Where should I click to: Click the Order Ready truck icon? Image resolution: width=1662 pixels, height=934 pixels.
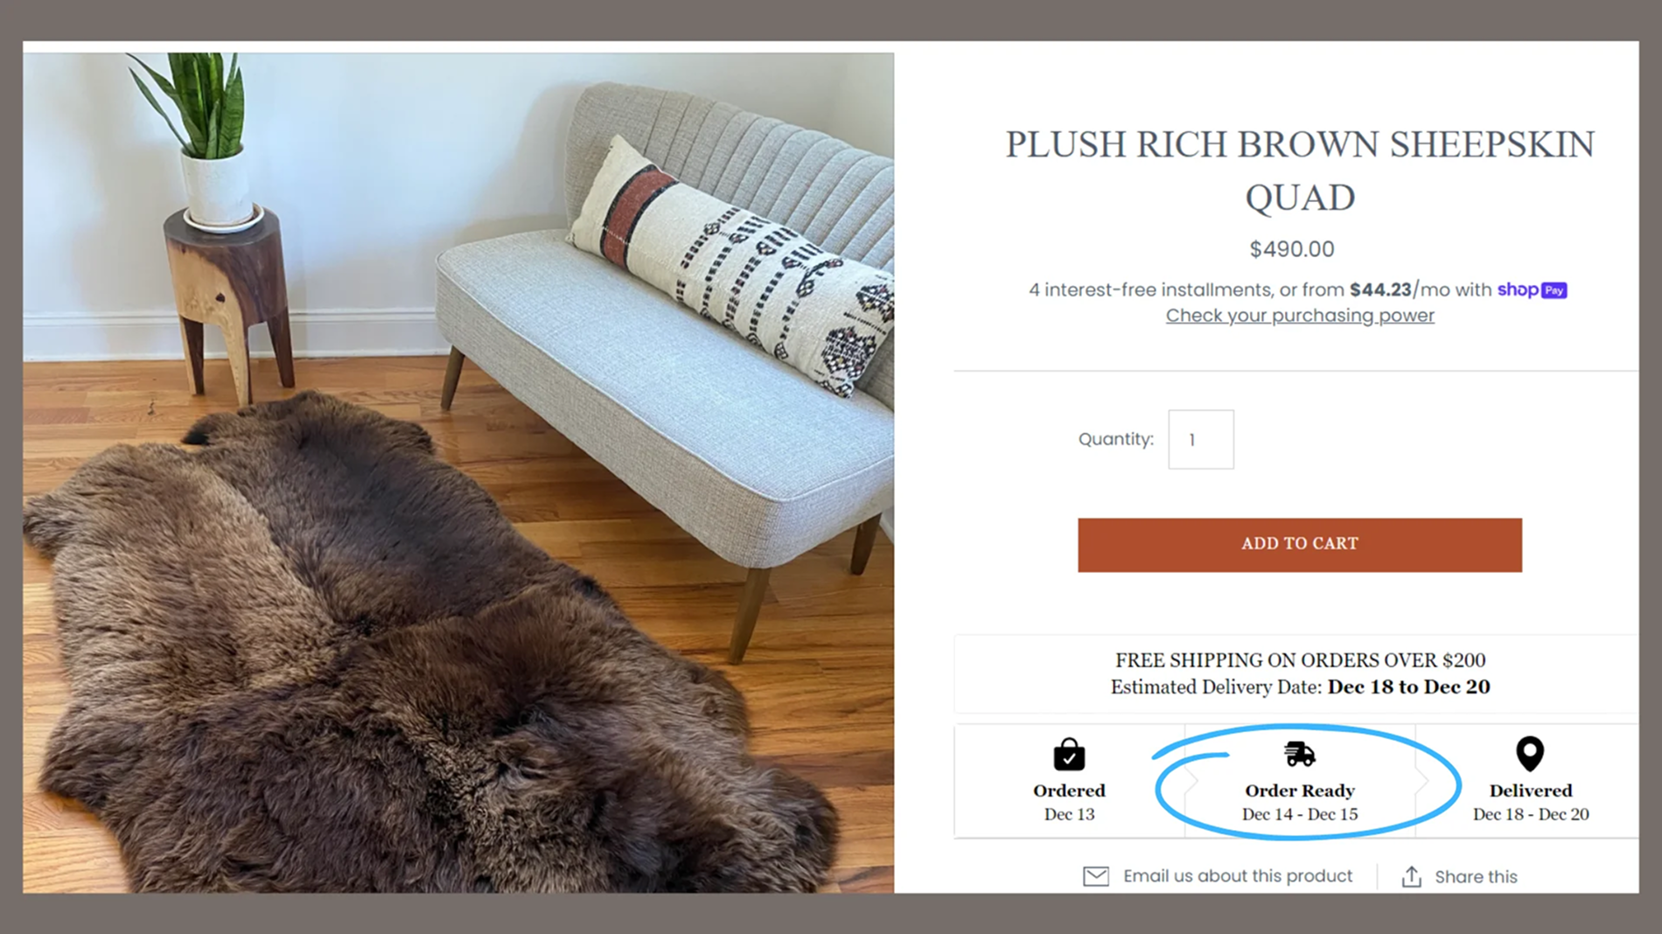tap(1299, 753)
